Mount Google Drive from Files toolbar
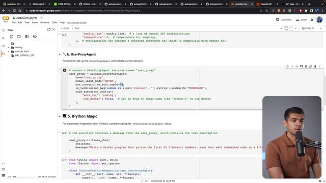 coord(27,37)
